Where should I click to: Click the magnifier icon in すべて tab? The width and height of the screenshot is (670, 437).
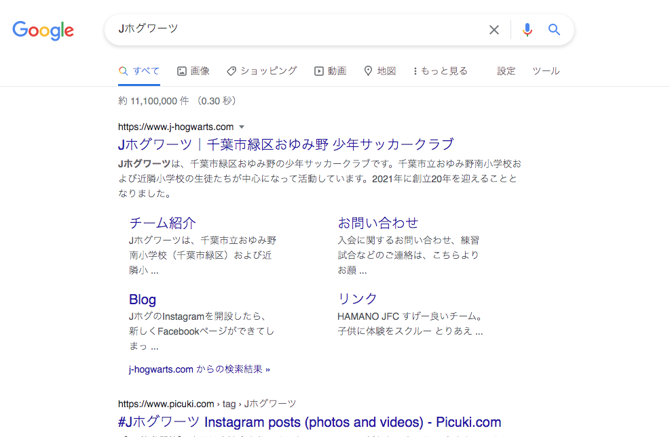coord(123,71)
